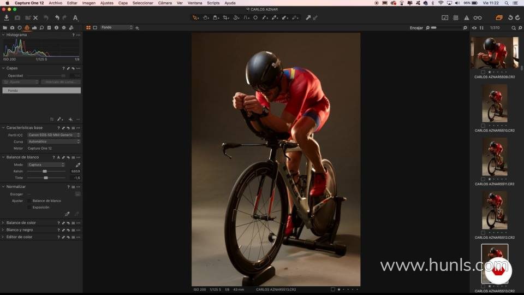Select thumbnail CARLOS AZNAR5512.CR2
This screenshot has width=524, height=295.
[x=495, y=210]
